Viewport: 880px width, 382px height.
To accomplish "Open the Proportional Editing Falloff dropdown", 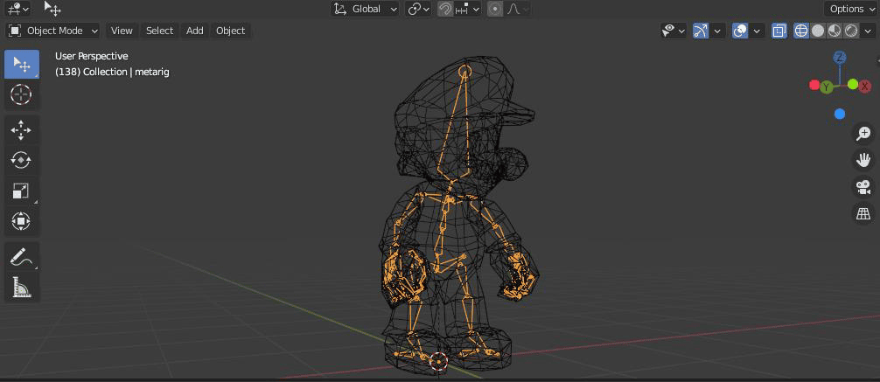I will point(518,9).
